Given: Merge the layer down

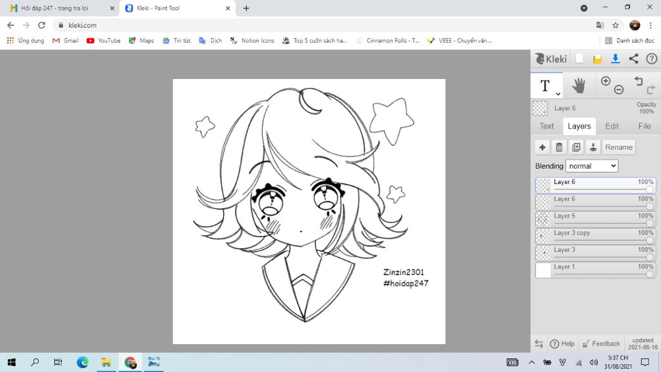Looking at the screenshot, I should pyautogui.click(x=593, y=147).
